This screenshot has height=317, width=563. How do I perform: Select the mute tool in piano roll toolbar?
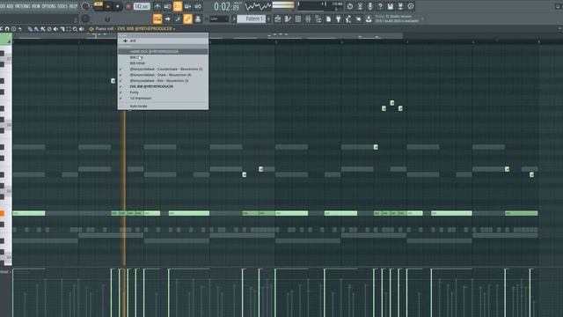click(x=55, y=29)
